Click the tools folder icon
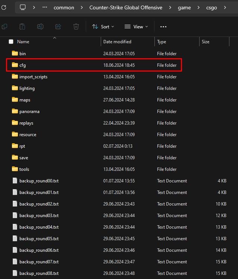The image size is (238, 279). coord(15,169)
